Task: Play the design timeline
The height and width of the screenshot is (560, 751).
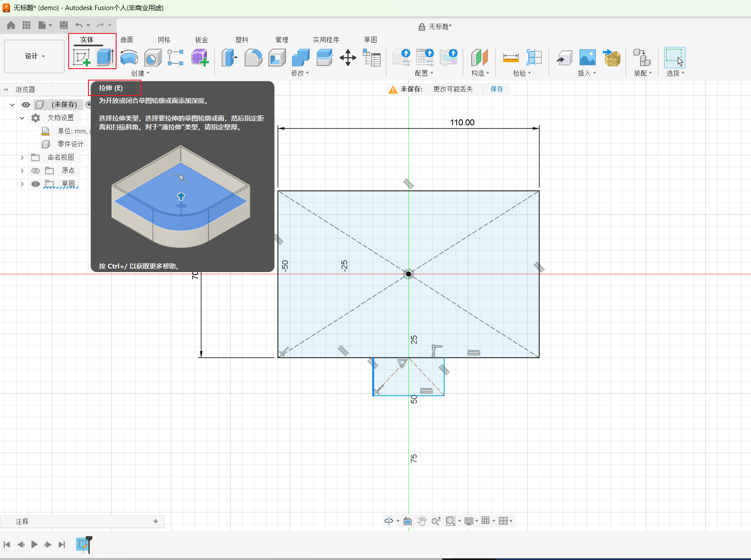Action: [34, 545]
